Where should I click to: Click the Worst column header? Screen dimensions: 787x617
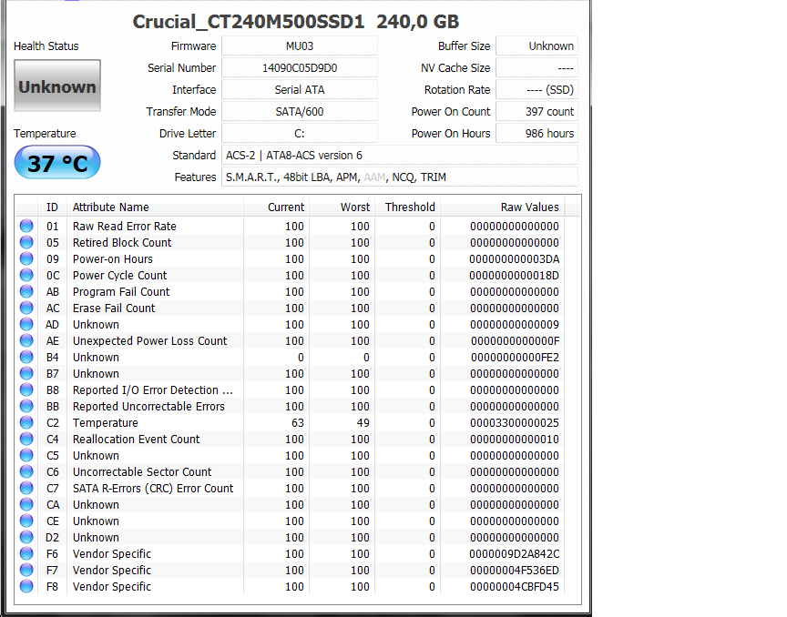[342, 207]
